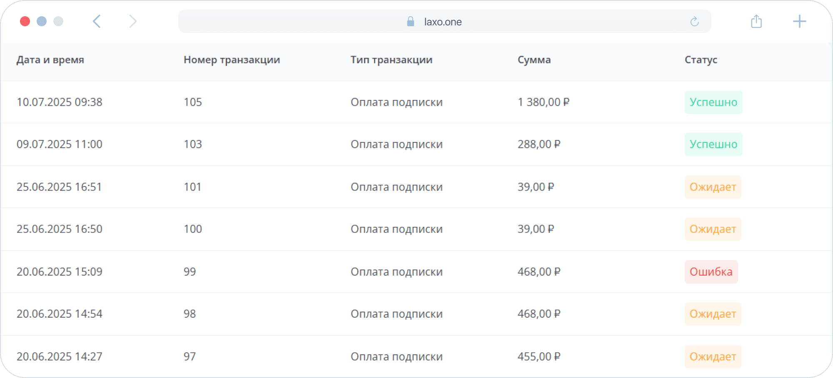Click the Сумма column header
This screenshot has height=378, width=833.
[534, 60]
